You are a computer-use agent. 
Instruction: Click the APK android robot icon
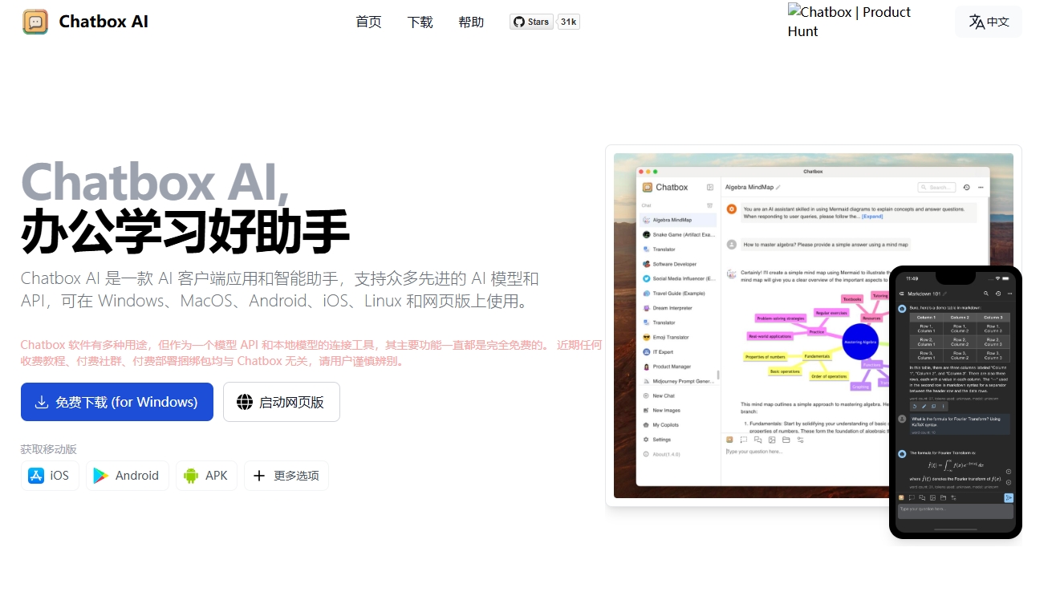191,476
